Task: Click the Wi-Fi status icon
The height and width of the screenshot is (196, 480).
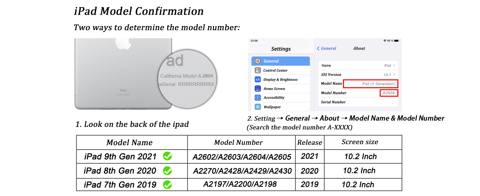Action: point(385,41)
